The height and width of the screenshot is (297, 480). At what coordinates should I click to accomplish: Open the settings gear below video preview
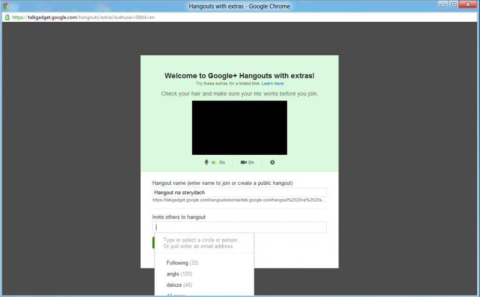point(272,162)
